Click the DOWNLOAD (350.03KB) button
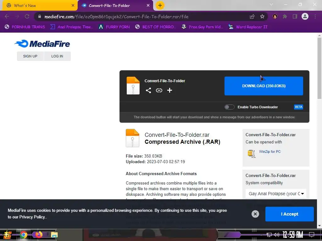322x241 pixels. [264, 86]
